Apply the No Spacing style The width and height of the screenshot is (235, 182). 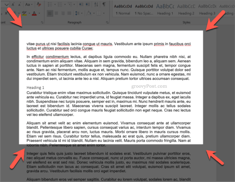coord(144,10)
